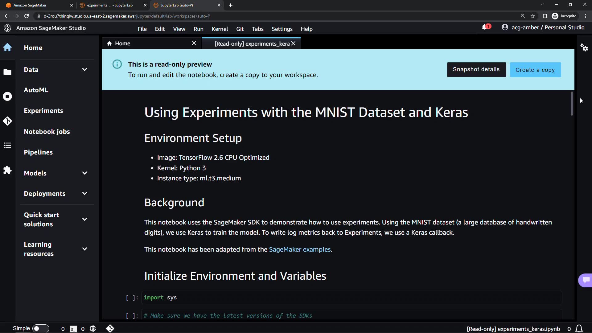Click the Home icon in left sidebar
592x333 pixels.
pos(7,47)
